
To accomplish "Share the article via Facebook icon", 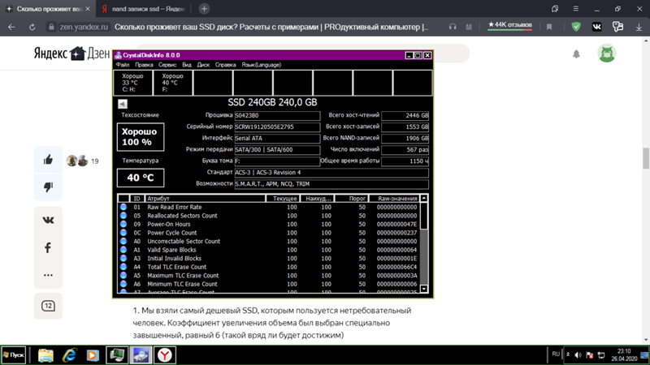I will pos(48,247).
